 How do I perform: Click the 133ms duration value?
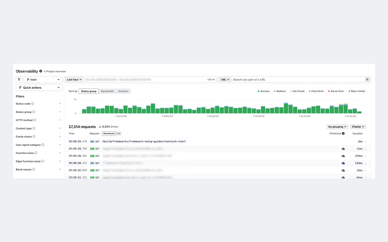(358, 163)
